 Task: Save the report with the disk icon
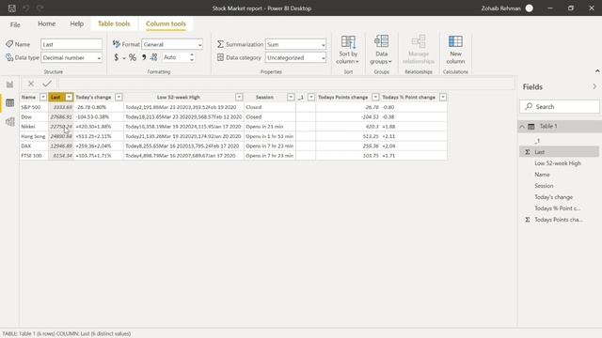(x=12, y=8)
